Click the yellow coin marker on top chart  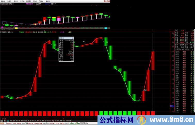35,24
